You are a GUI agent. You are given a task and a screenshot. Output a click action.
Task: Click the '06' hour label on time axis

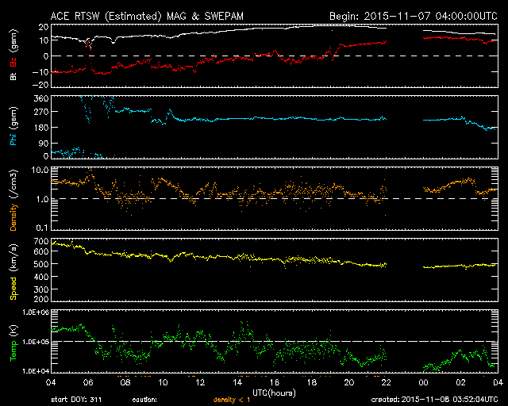88,383
